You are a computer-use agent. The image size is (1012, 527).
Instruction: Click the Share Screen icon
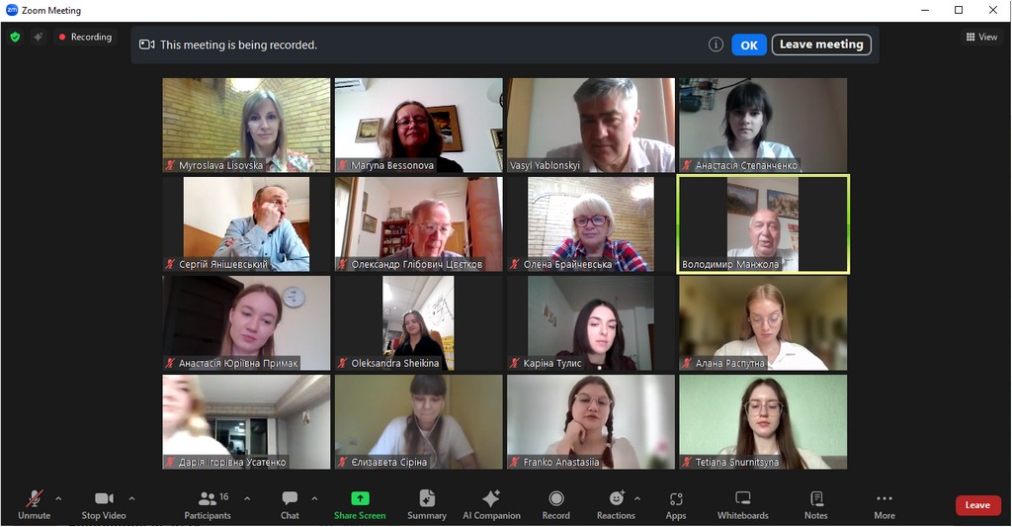(x=360, y=499)
